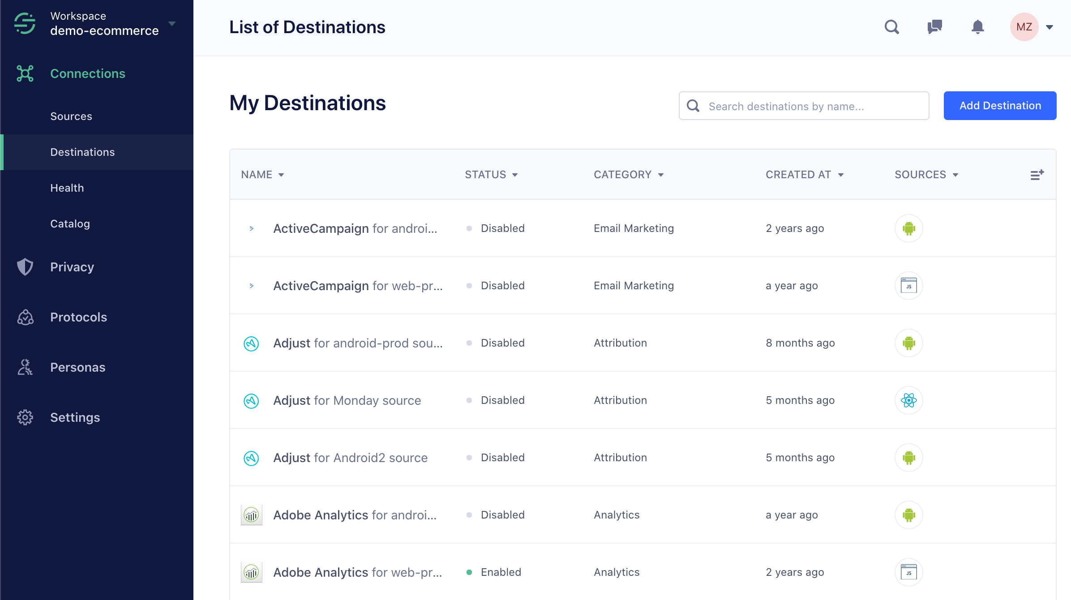Viewport: 1071px width, 600px height.
Task: Expand ActiveCampaign for android row
Action: point(252,229)
